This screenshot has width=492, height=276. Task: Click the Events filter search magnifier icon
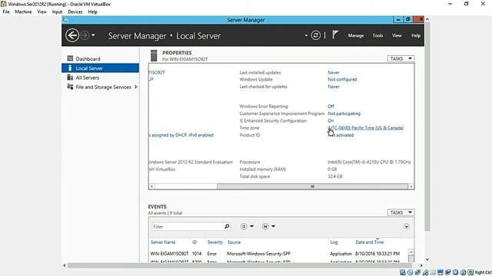227,226
